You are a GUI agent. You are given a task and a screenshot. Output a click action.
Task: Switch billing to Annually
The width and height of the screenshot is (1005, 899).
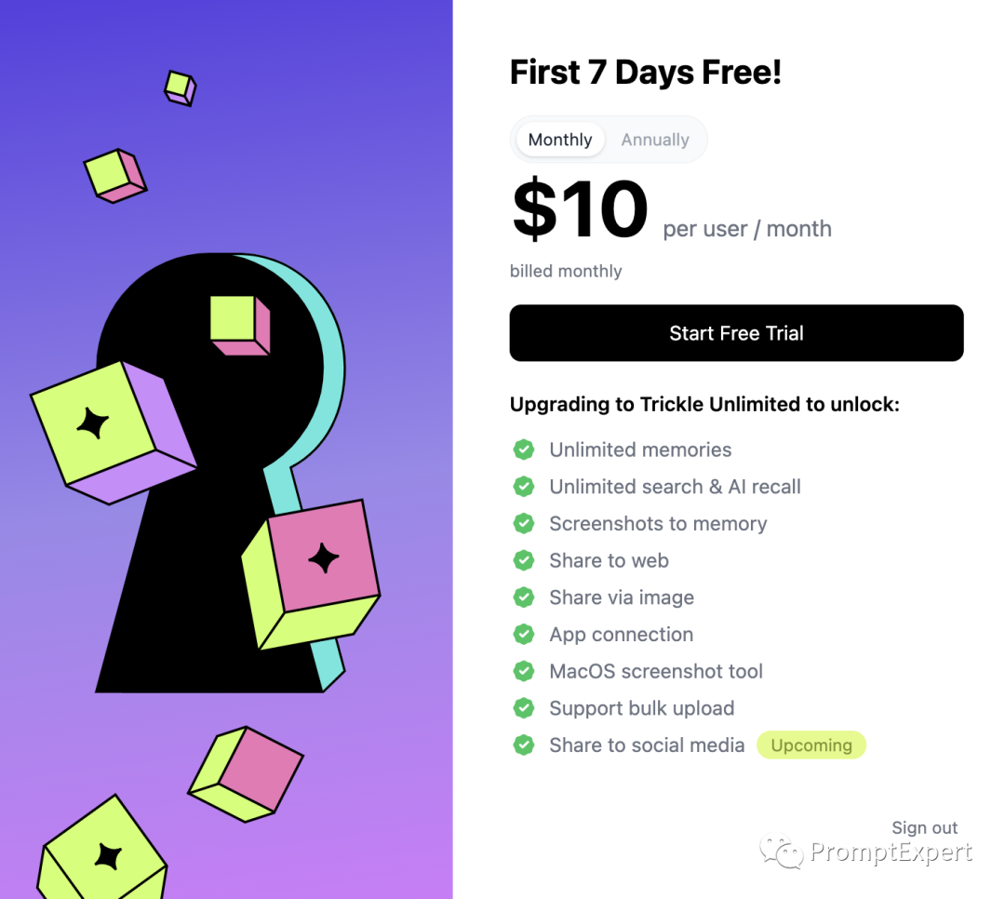click(655, 140)
